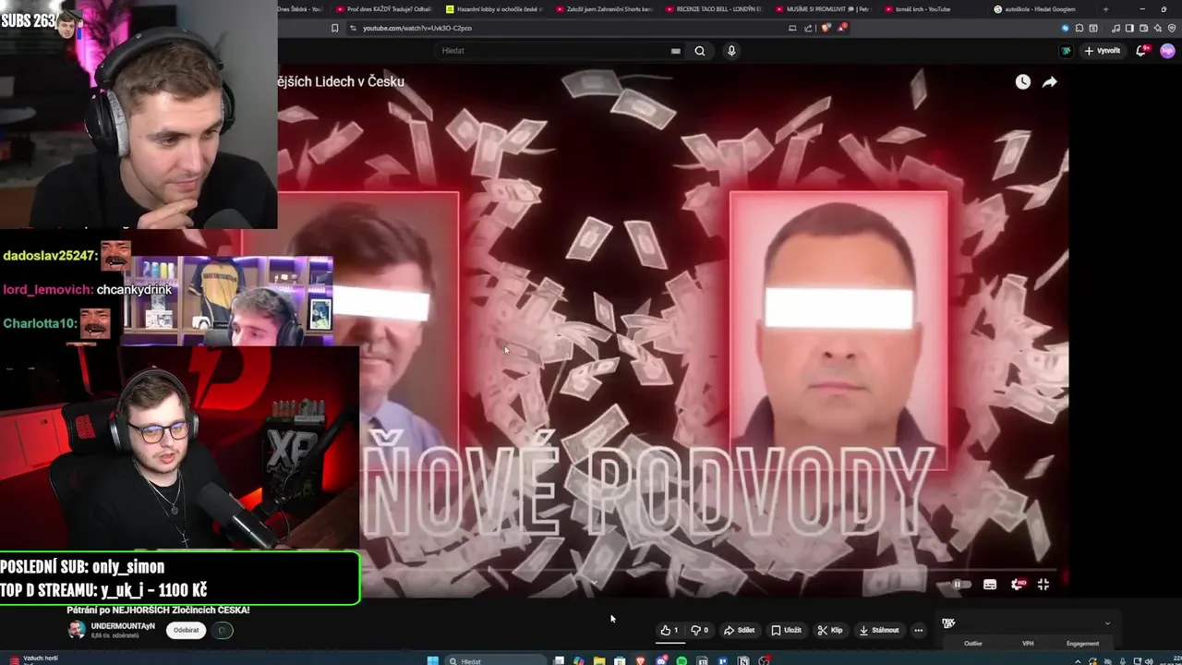Viewport: 1182px width, 665px height.
Task: Open Notion from the taskbar
Action: point(743,660)
